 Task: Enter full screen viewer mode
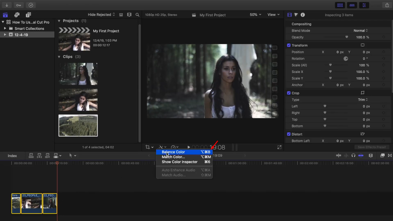coord(279,147)
